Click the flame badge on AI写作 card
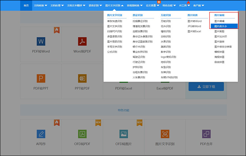This screenshot has width=246, height=156. coord(57,123)
